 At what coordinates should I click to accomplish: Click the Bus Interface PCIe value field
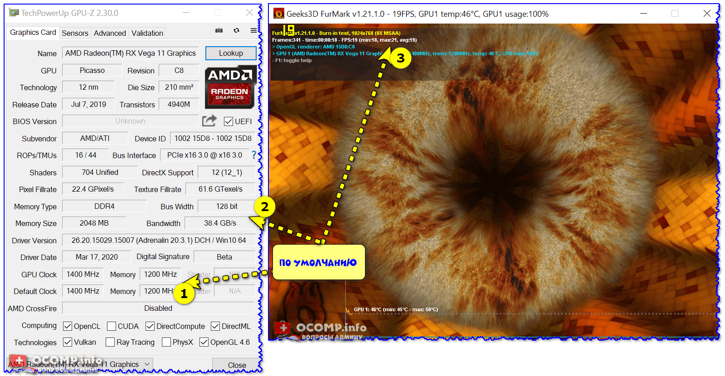205,155
